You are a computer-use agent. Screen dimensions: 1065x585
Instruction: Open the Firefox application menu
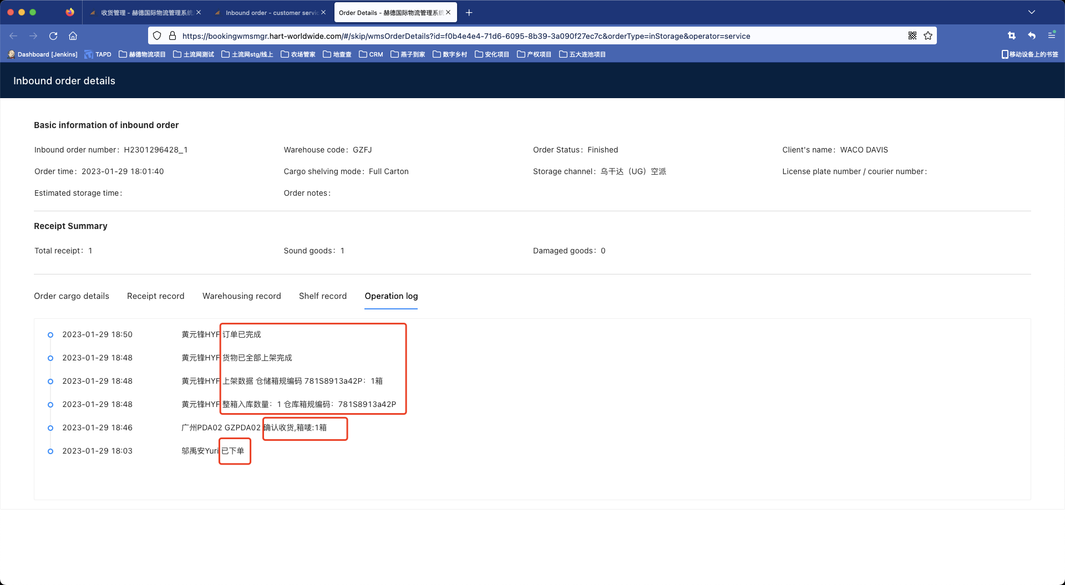click(x=1052, y=35)
